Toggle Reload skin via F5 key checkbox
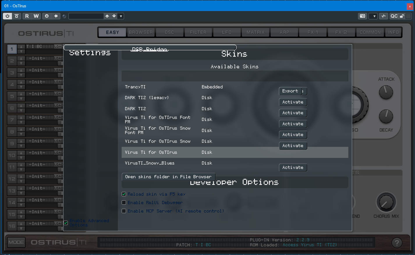Viewport: 415px width, 255px height. pos(124,194)
